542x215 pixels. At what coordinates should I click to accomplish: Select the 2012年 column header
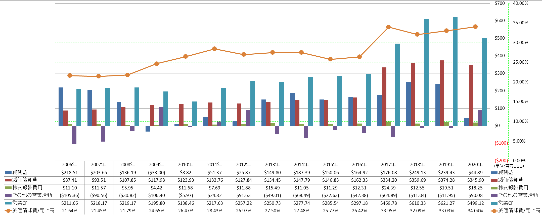(x=243, y=165)
